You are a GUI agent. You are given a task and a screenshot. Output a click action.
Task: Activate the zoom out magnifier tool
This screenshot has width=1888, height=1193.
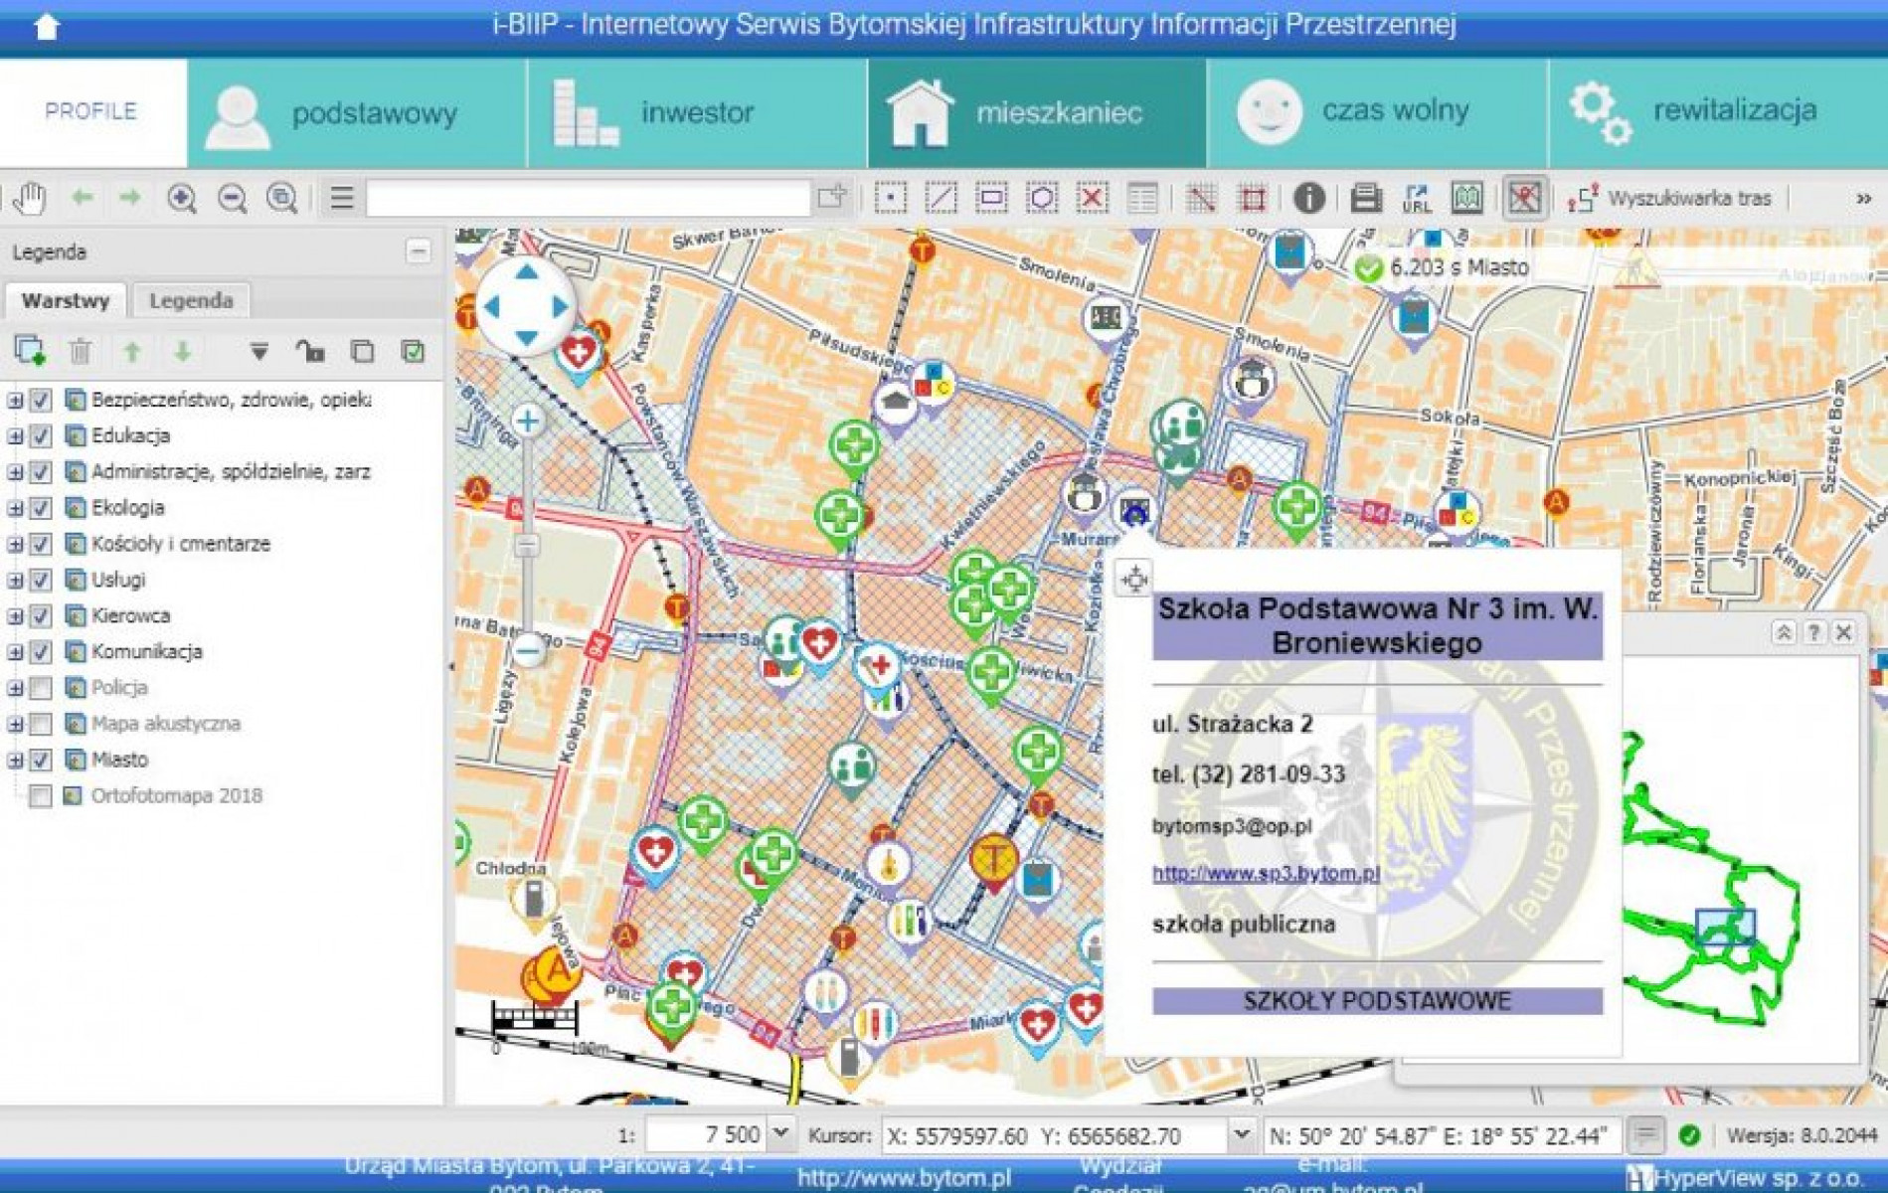coord(232,198)
